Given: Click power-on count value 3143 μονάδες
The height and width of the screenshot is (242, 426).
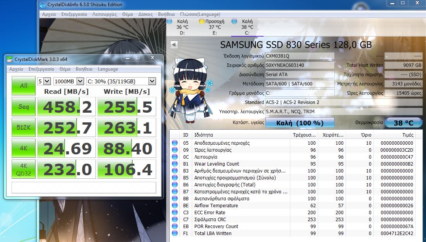Looking at the screenshot, I should pyautogui.click(x=404, y=83).
